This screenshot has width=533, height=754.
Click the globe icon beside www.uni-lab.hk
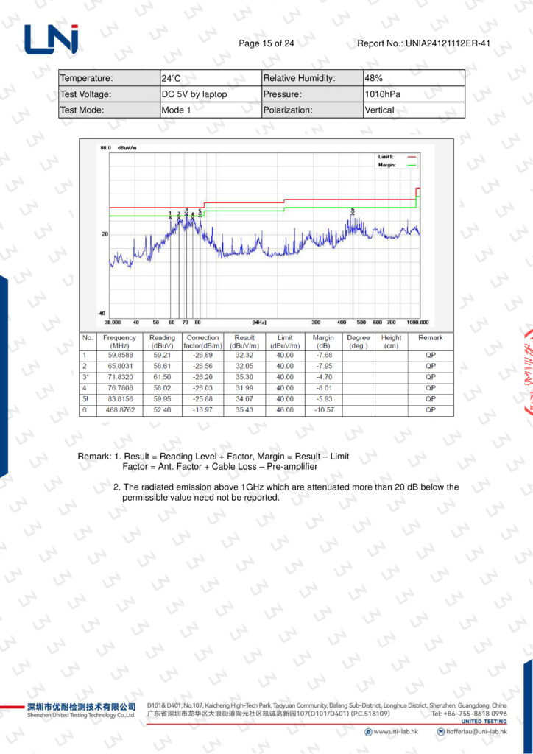tap(368, 731)
